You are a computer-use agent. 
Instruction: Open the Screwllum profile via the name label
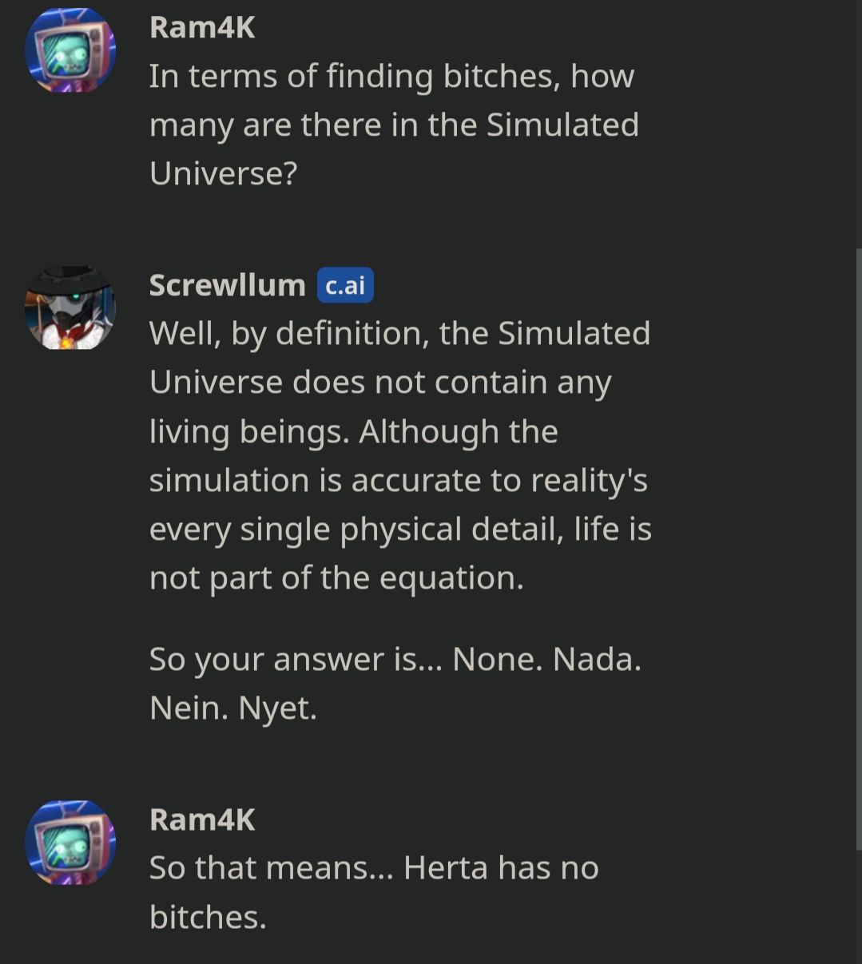click(227, 285)
